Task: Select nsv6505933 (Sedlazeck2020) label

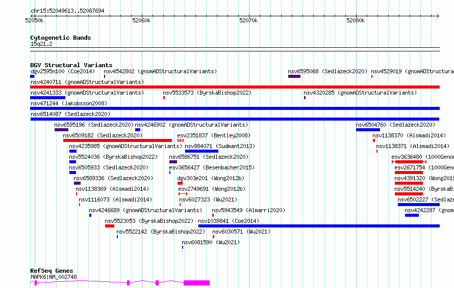Action: [x=109, y=167]
